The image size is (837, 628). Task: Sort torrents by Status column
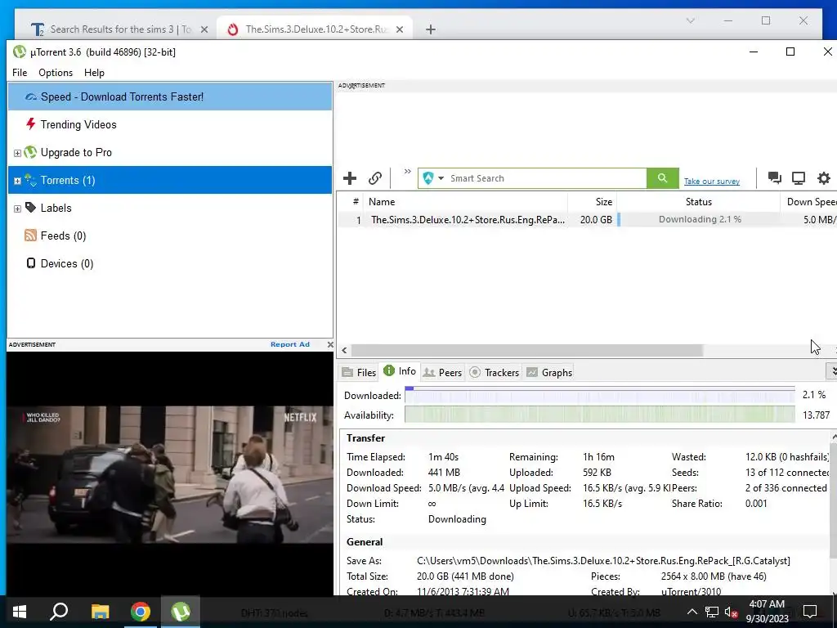698,202
